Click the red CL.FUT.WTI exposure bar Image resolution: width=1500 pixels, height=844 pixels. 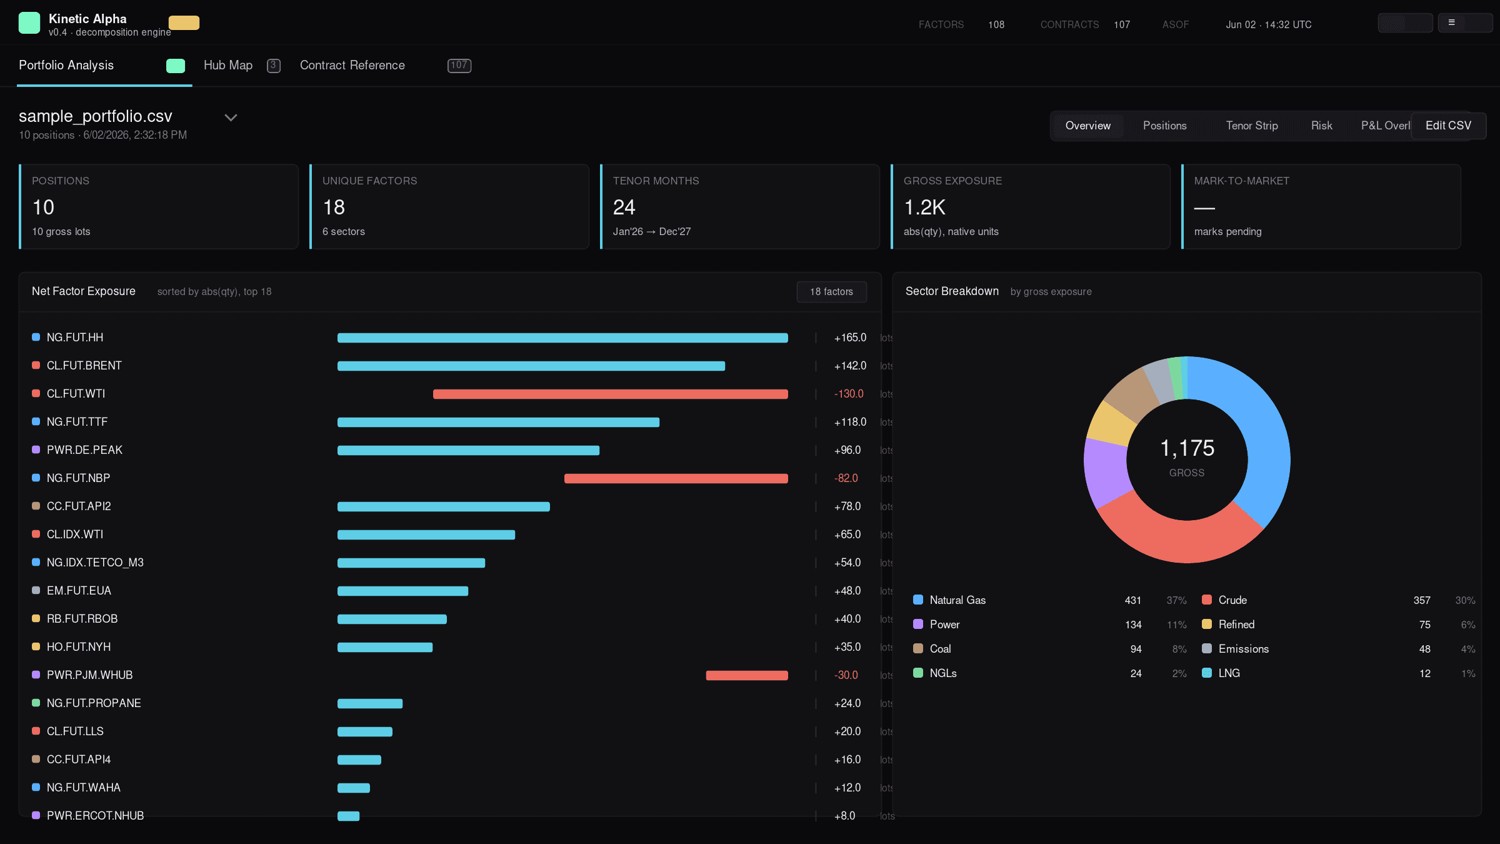point(611,394)
